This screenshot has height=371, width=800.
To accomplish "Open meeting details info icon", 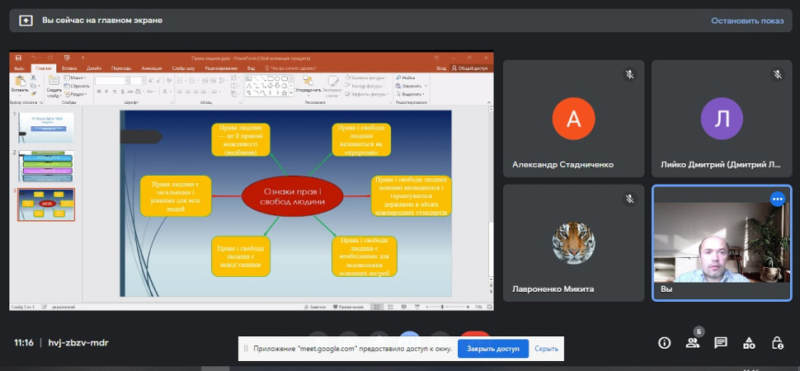I will [664, 343].
